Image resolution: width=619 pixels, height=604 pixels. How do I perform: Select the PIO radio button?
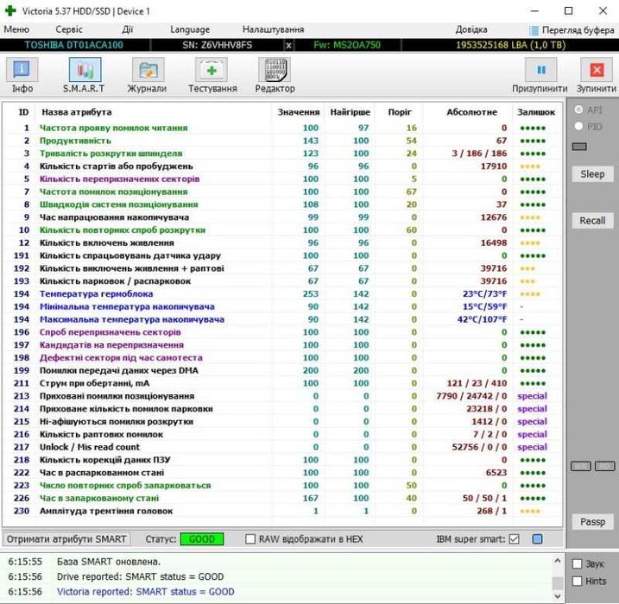(578, 126)
